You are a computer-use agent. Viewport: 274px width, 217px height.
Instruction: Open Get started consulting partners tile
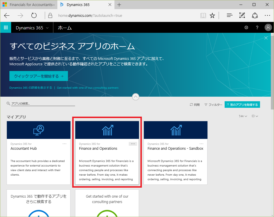pyautogui.click(x=107, y=203)
